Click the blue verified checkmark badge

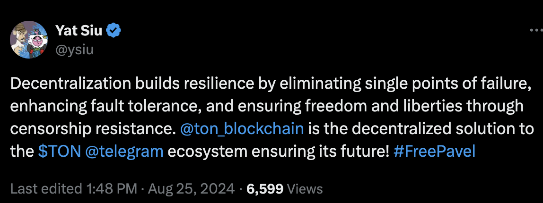click(x=113, y=31)
